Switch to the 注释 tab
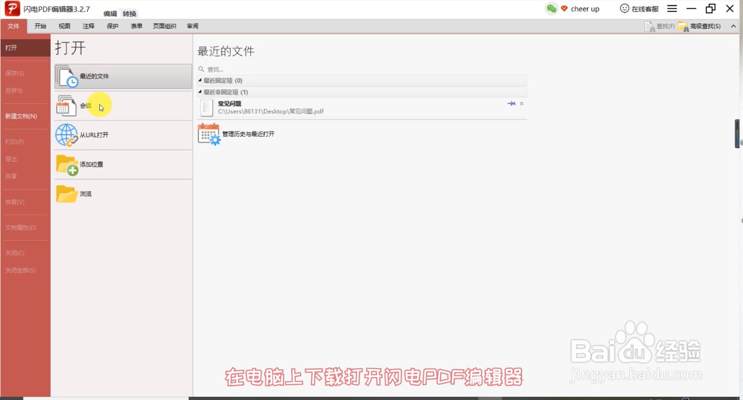 (89, 26)
